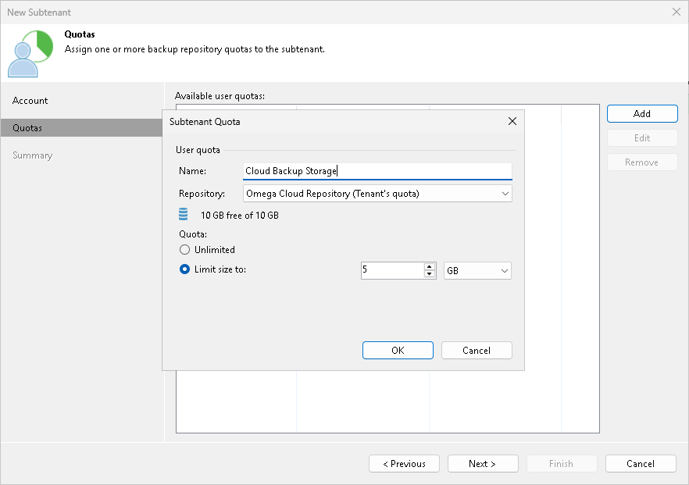The height and width of the screenshot is (485, 689).
Task: Click the repository storage capacity icon
Action: pyautogui.click(x=181, y=214)
